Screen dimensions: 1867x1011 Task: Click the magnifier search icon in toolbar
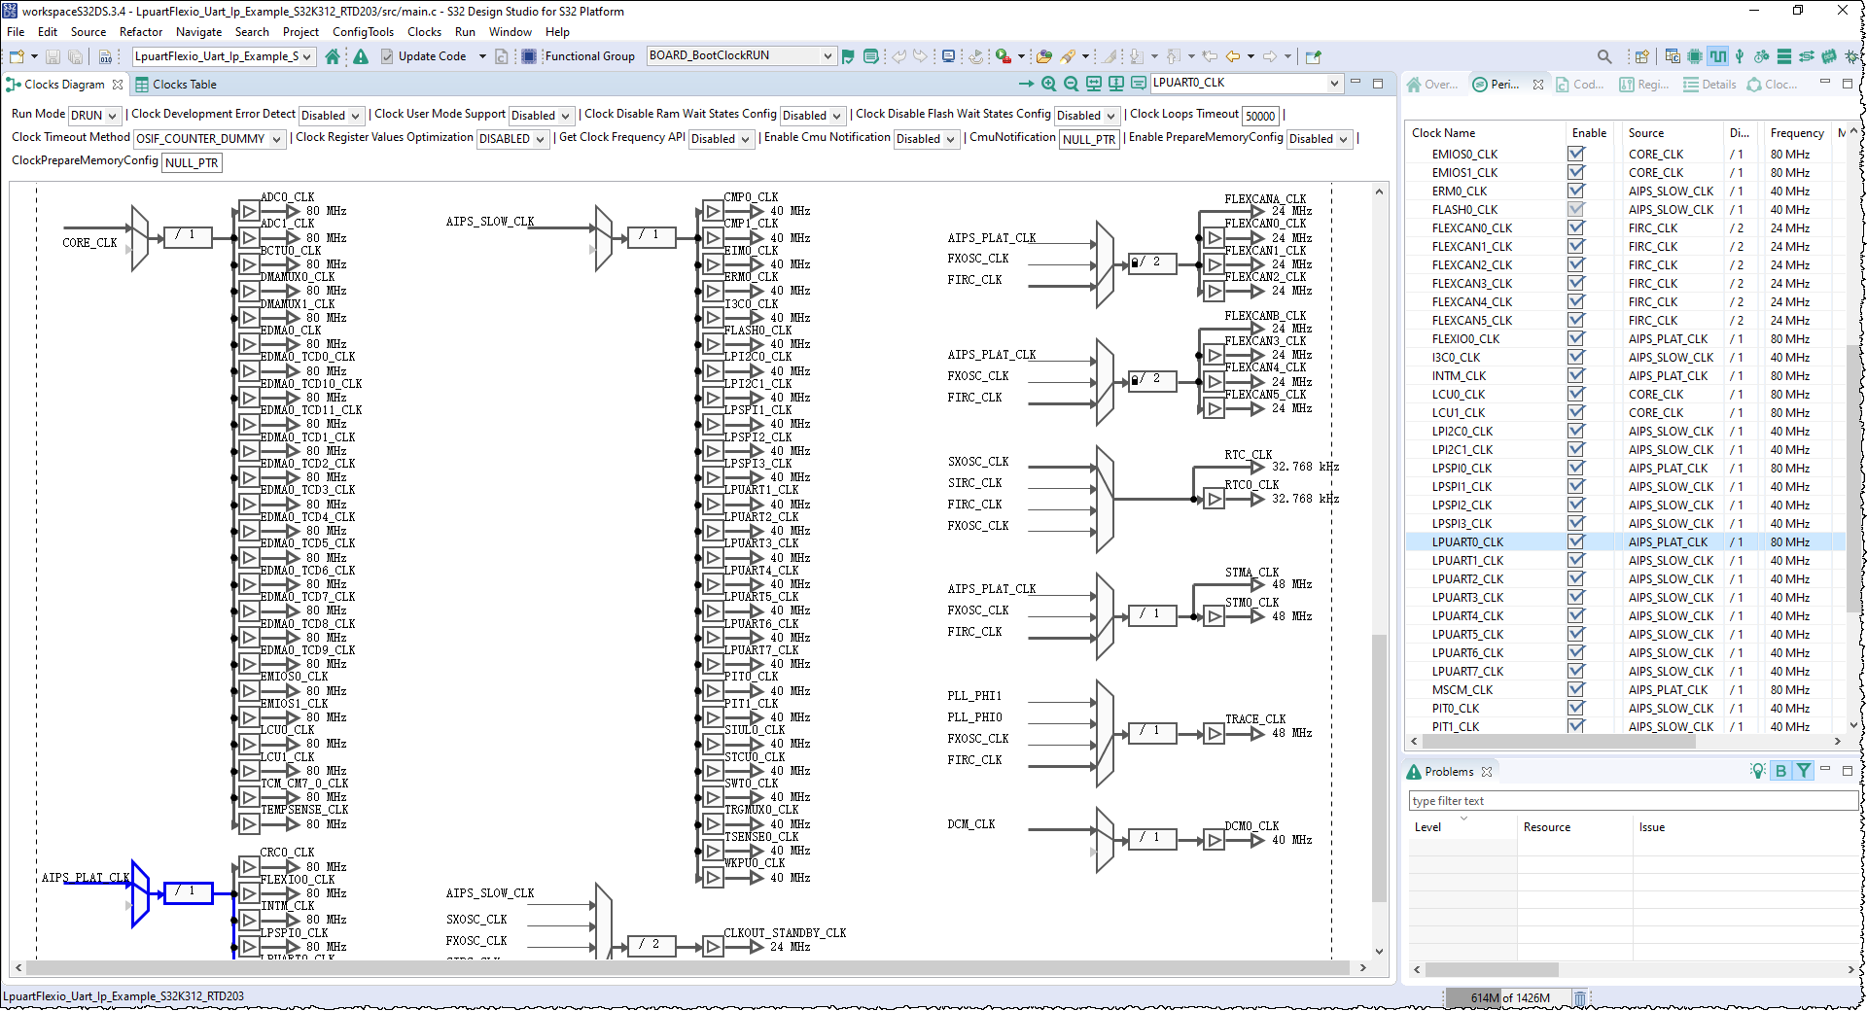[x=1604, y=56]
